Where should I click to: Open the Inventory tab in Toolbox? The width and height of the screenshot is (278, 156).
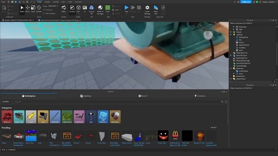pos(86,96)
